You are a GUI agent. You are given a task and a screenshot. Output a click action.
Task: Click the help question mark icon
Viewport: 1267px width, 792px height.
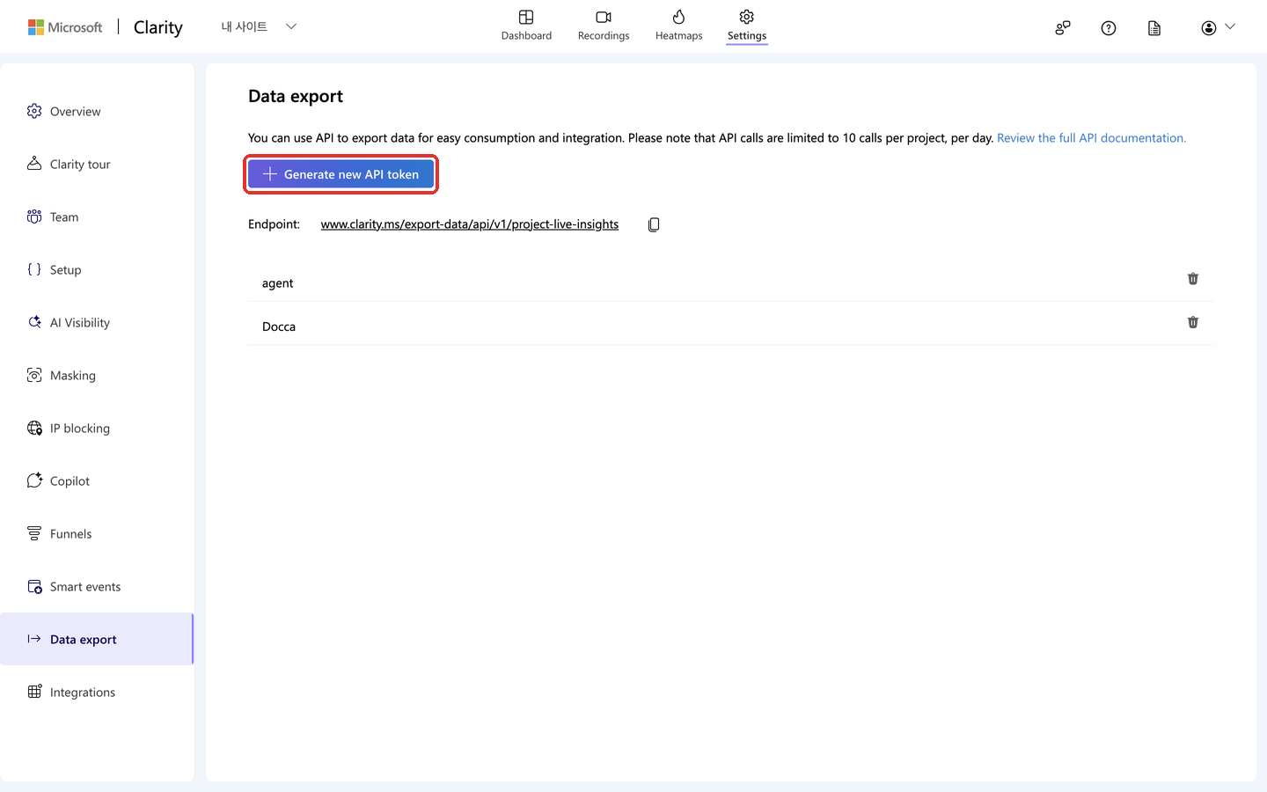(x=1109, y=28)
